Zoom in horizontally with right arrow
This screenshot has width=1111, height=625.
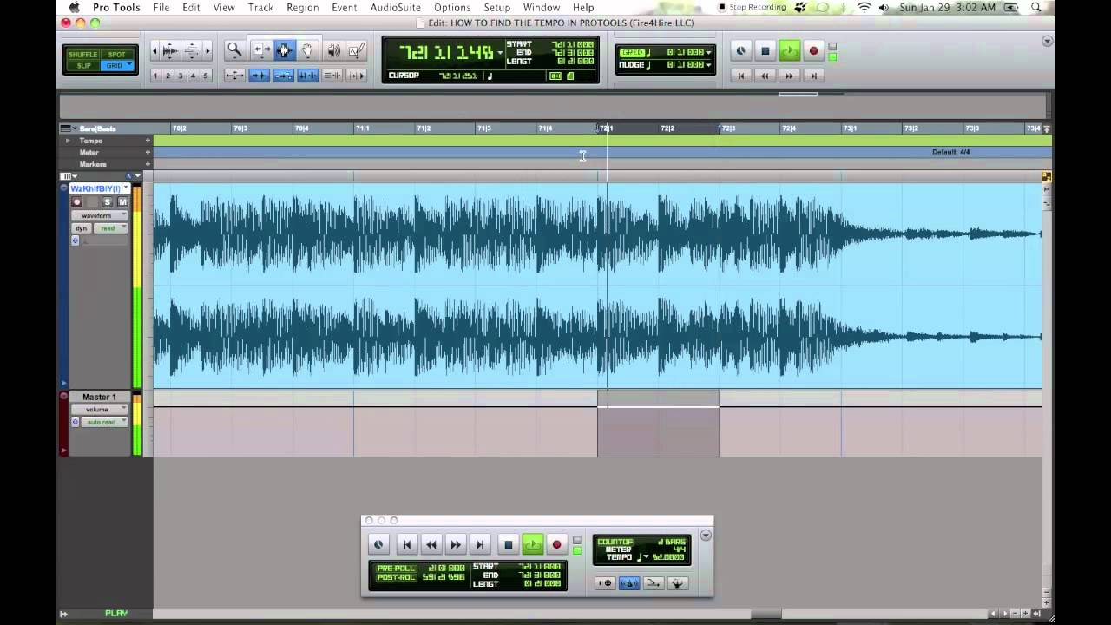pyautogui.click(x=207, y=51)
